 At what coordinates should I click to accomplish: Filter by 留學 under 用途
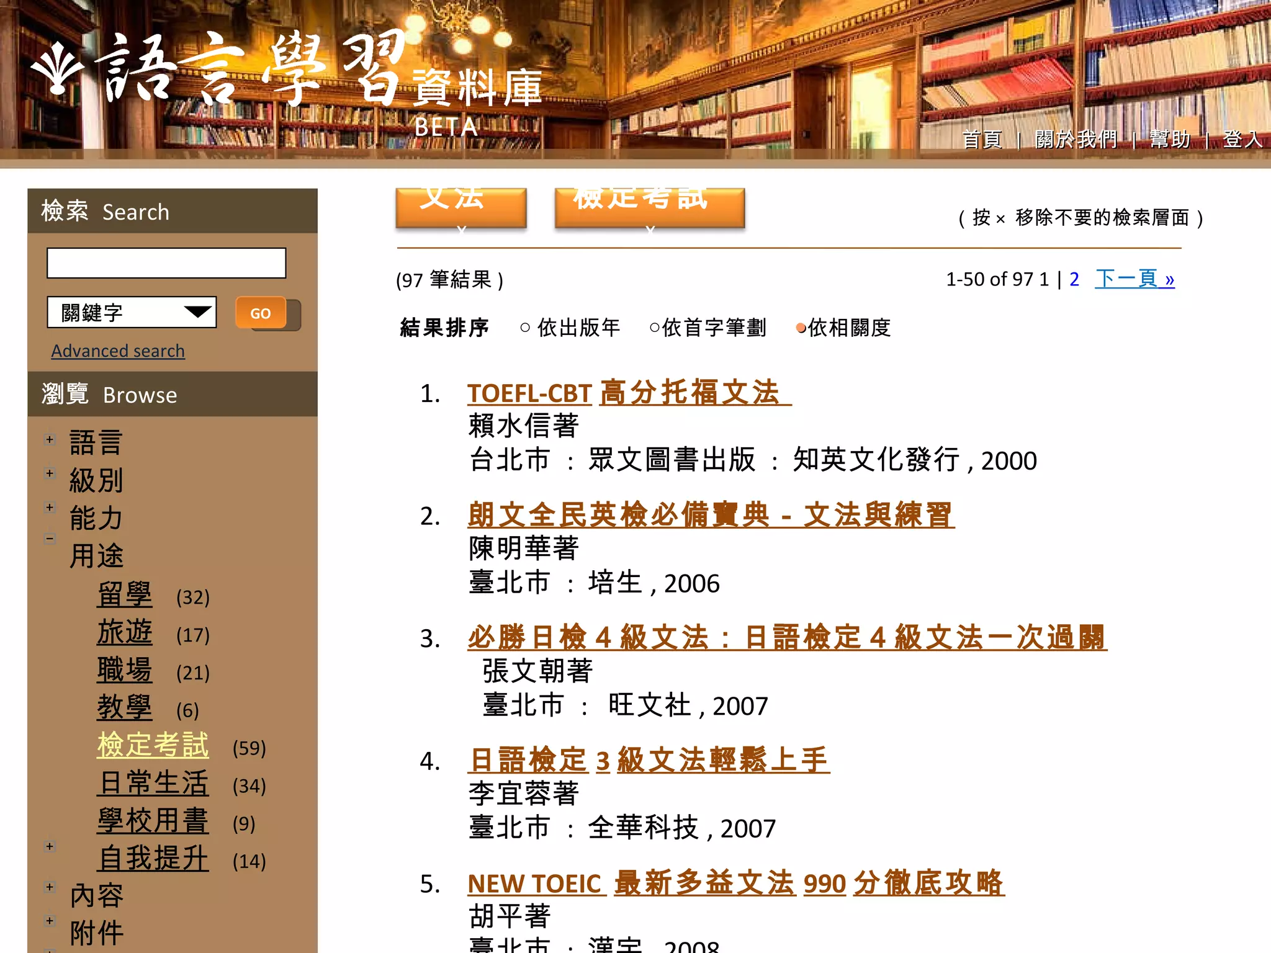(x=124, y=595)
